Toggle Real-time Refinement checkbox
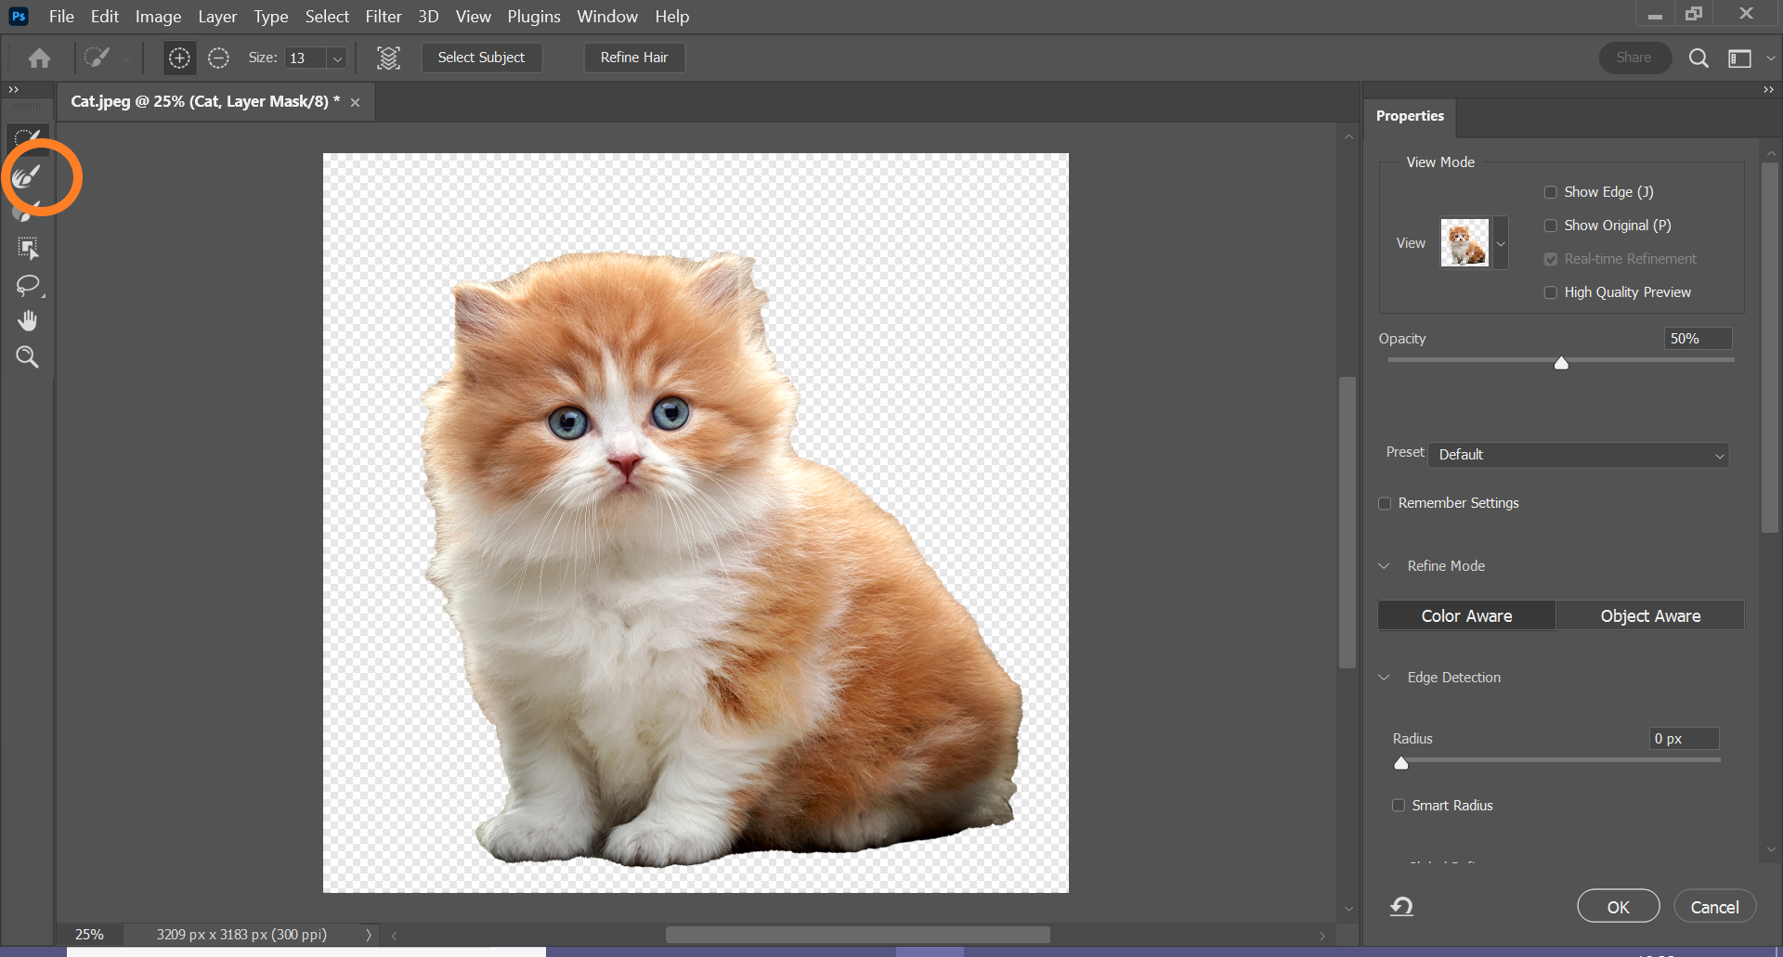The width and height of the screenshot is (1783, 957). coord(1550,259)
